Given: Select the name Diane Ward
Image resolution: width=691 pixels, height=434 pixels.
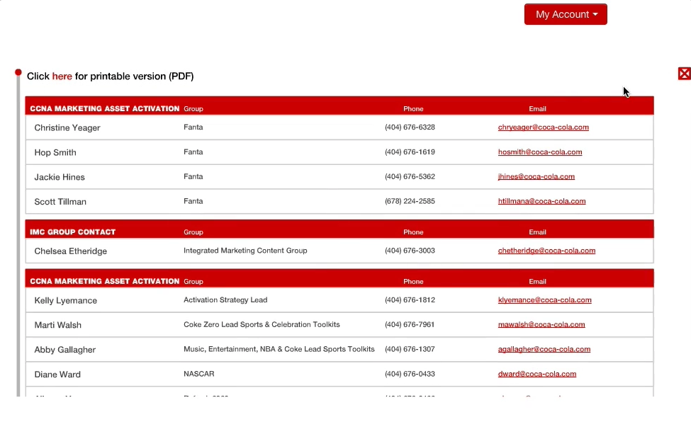Looking at the screenshot, I should coord(57,374).
